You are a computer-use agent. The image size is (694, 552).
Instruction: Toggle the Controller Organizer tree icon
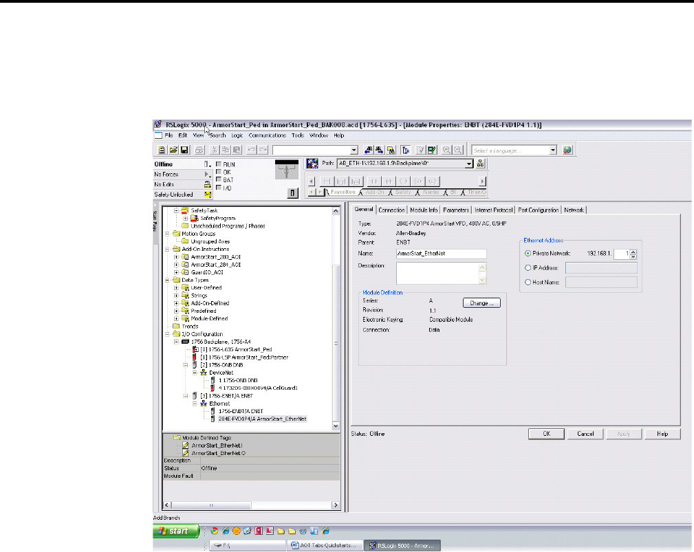pos(406,151)
